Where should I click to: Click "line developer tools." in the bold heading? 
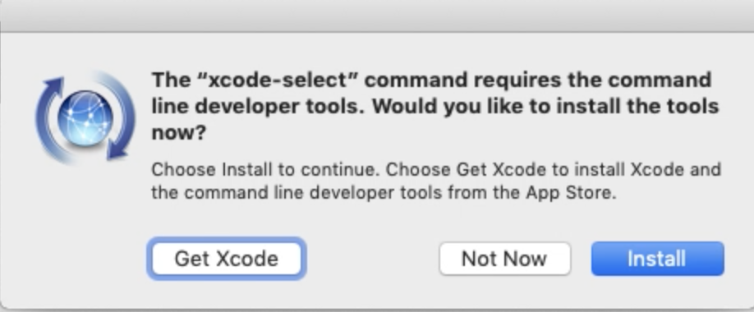(258, 106)
